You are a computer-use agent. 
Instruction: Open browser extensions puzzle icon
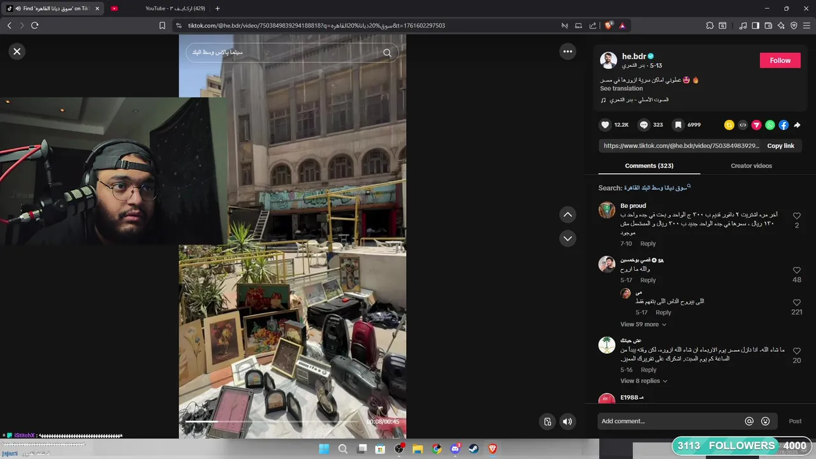point(710,25)
